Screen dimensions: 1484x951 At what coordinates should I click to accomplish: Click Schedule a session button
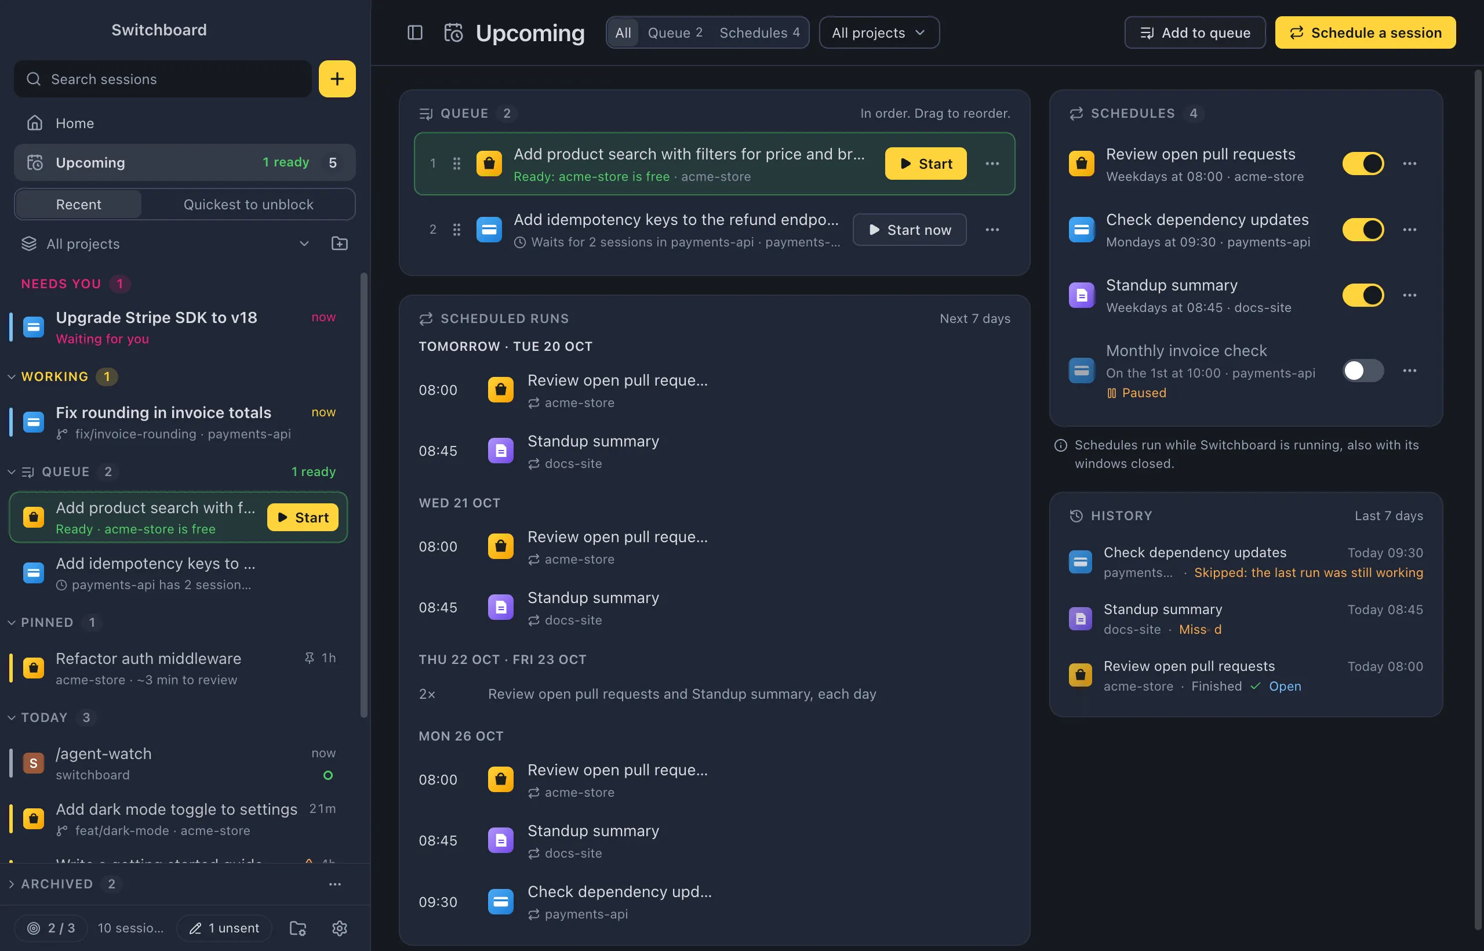point(1366,32)
